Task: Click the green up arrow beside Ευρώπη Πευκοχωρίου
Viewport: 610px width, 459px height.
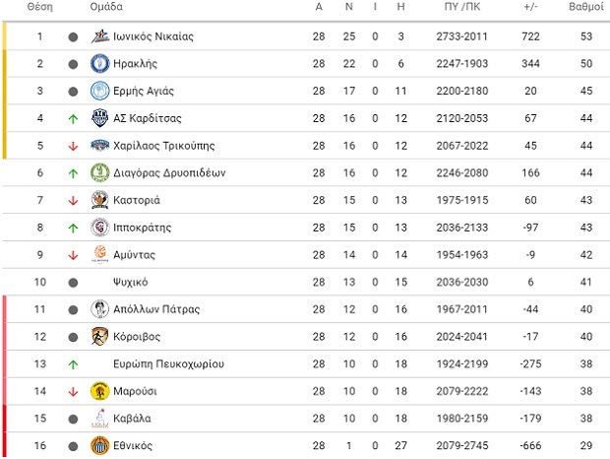Action: pos(73,363)
